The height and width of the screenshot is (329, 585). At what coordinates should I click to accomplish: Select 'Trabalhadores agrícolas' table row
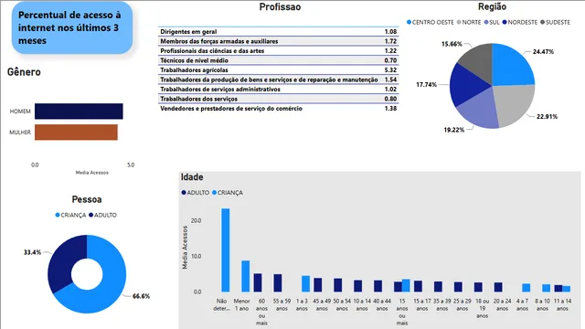pyautogui.click(x=278, y=69)
